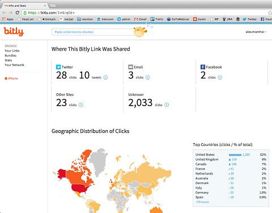Click the green padlock security icon
Screen dimensions: 272x213
click(25, 13)
